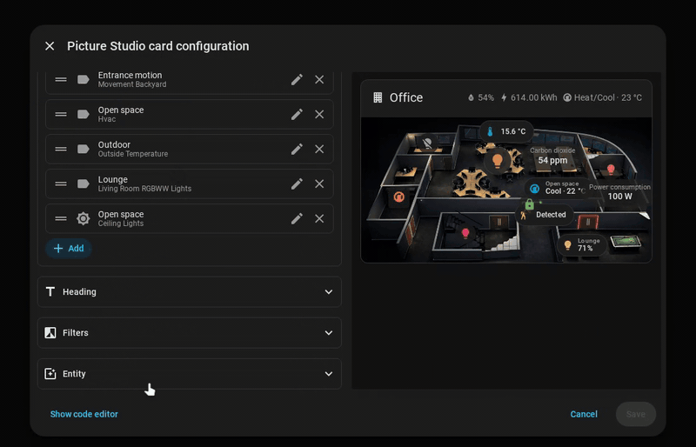Viewport: 696px width, 447px height.
Task: Click the Filters section icon
Action: click(x=50, y=332)
